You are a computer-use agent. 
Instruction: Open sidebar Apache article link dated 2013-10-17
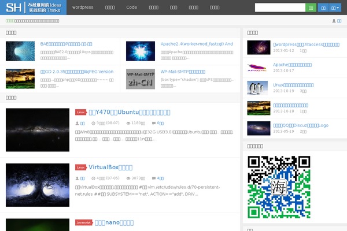(x=292, y=65)
